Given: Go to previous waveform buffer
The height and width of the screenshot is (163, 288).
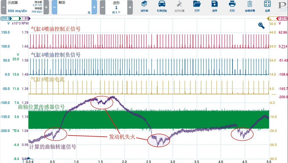Looking at the screenshot, I should tap(102, 7).
